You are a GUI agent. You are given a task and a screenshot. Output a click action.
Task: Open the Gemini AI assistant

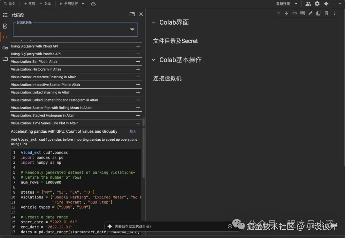tap(326, 4)
